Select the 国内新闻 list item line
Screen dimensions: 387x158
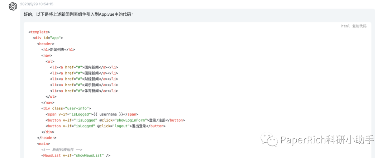(x=84, y=67)
